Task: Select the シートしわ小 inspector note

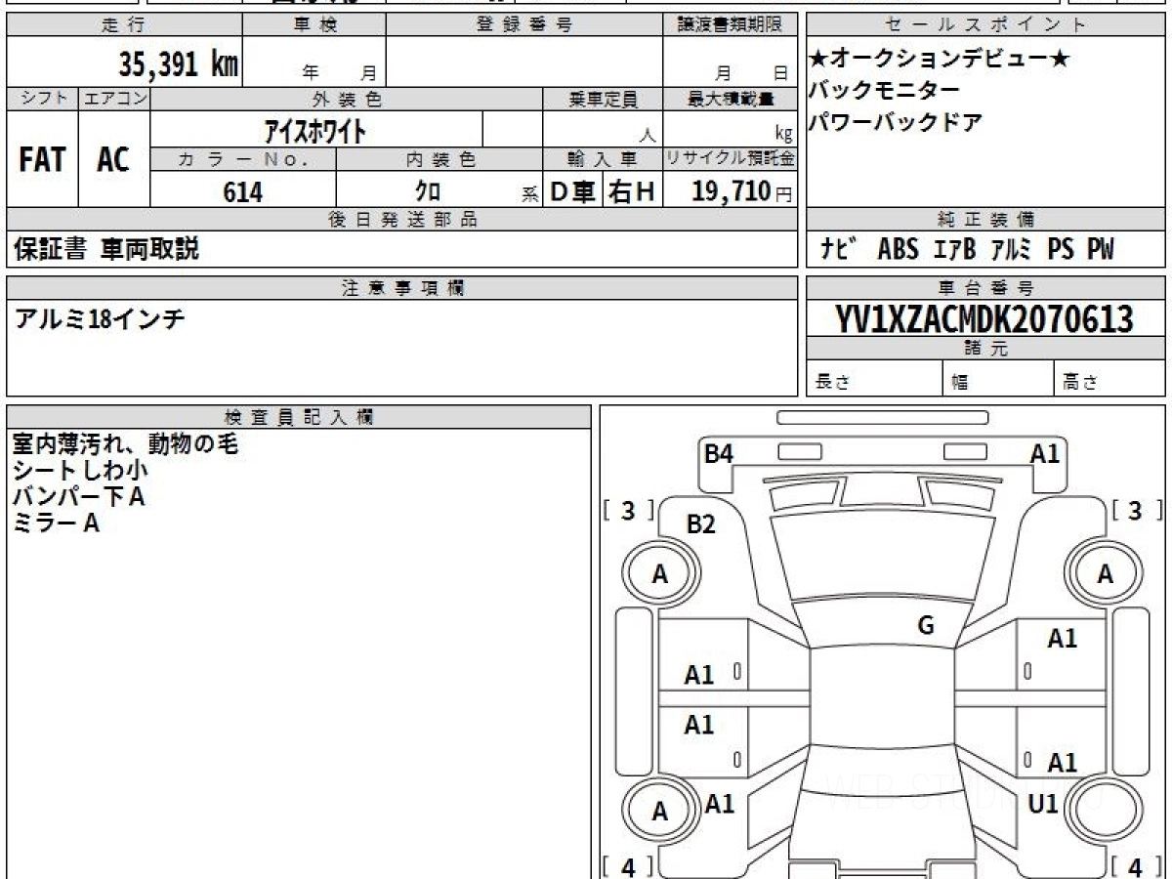Action: pos(79,471)
